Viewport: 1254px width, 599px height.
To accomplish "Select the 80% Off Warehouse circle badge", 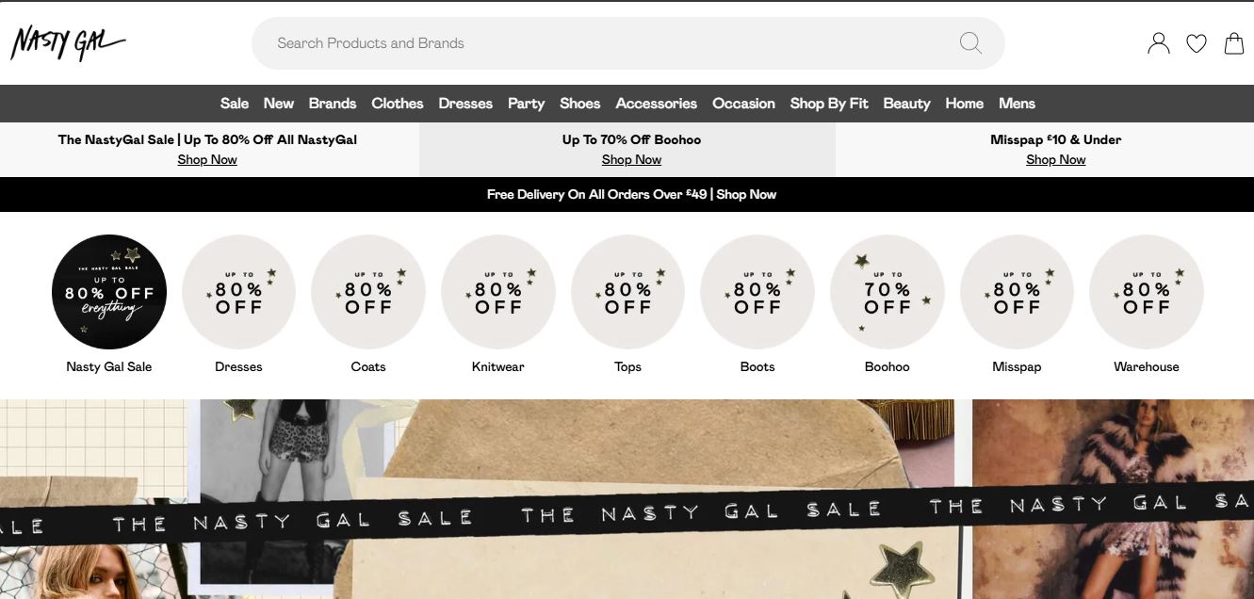I will 1146,292.
